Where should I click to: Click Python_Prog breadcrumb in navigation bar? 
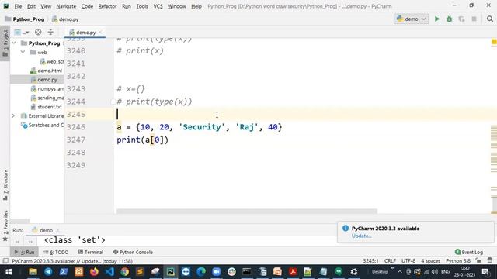[x=25, y=19]
